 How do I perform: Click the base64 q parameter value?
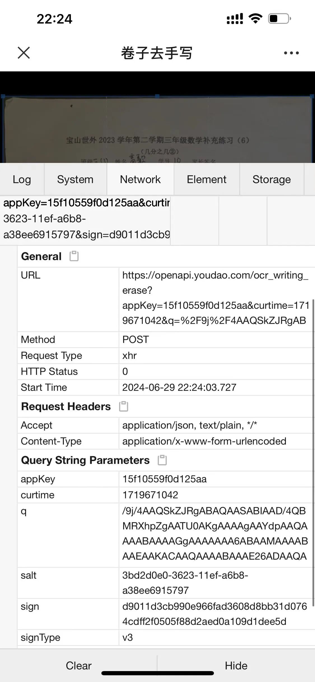[215, 533]
